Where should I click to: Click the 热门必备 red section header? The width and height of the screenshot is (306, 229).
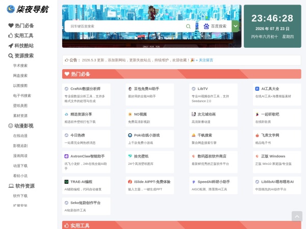coord(182,74)
